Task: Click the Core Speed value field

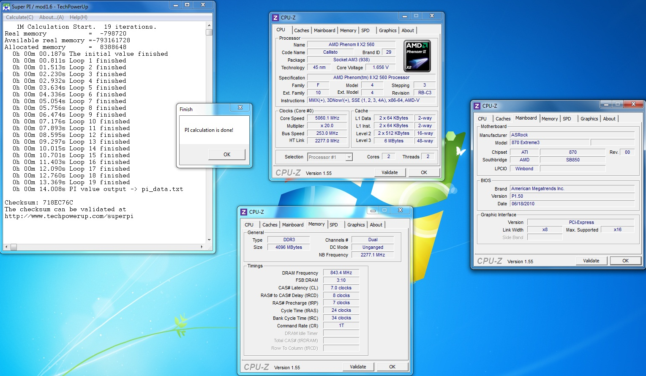Action: pyautogui.click(x=327, y=118)
